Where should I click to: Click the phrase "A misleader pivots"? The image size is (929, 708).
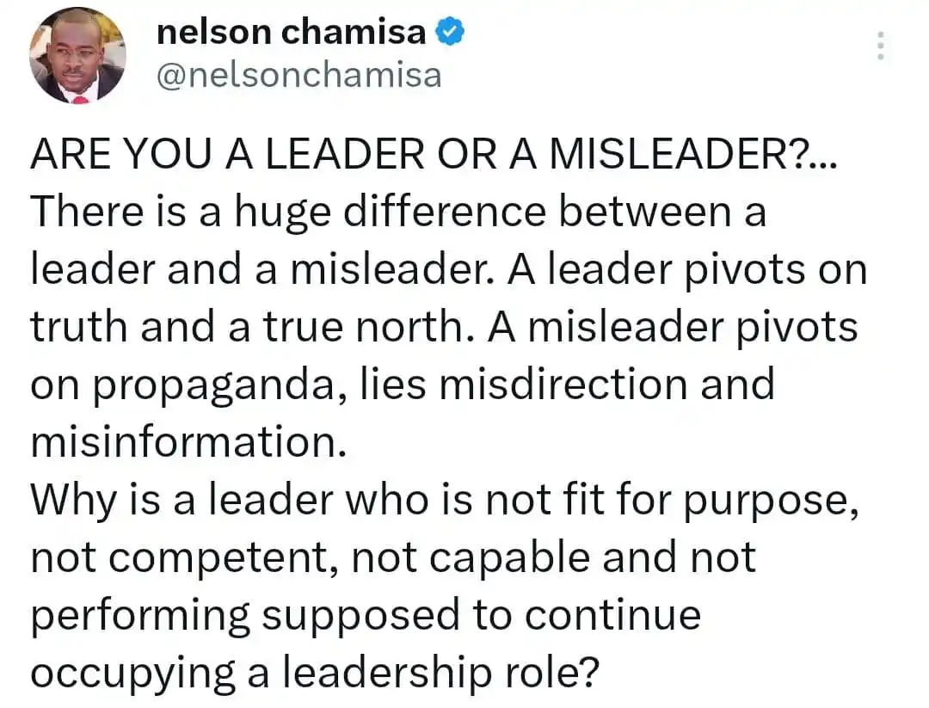[673, 329]
